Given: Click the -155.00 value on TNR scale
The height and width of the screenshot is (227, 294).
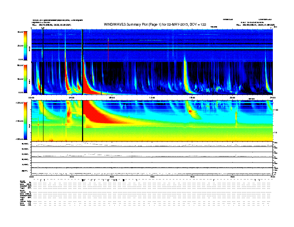Looking at the screenshot, I should [x=19, y=139].
